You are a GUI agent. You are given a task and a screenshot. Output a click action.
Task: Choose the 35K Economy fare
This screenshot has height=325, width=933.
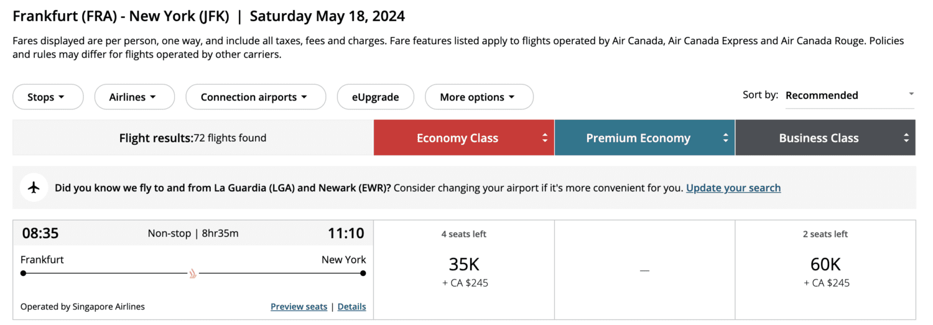464,270
